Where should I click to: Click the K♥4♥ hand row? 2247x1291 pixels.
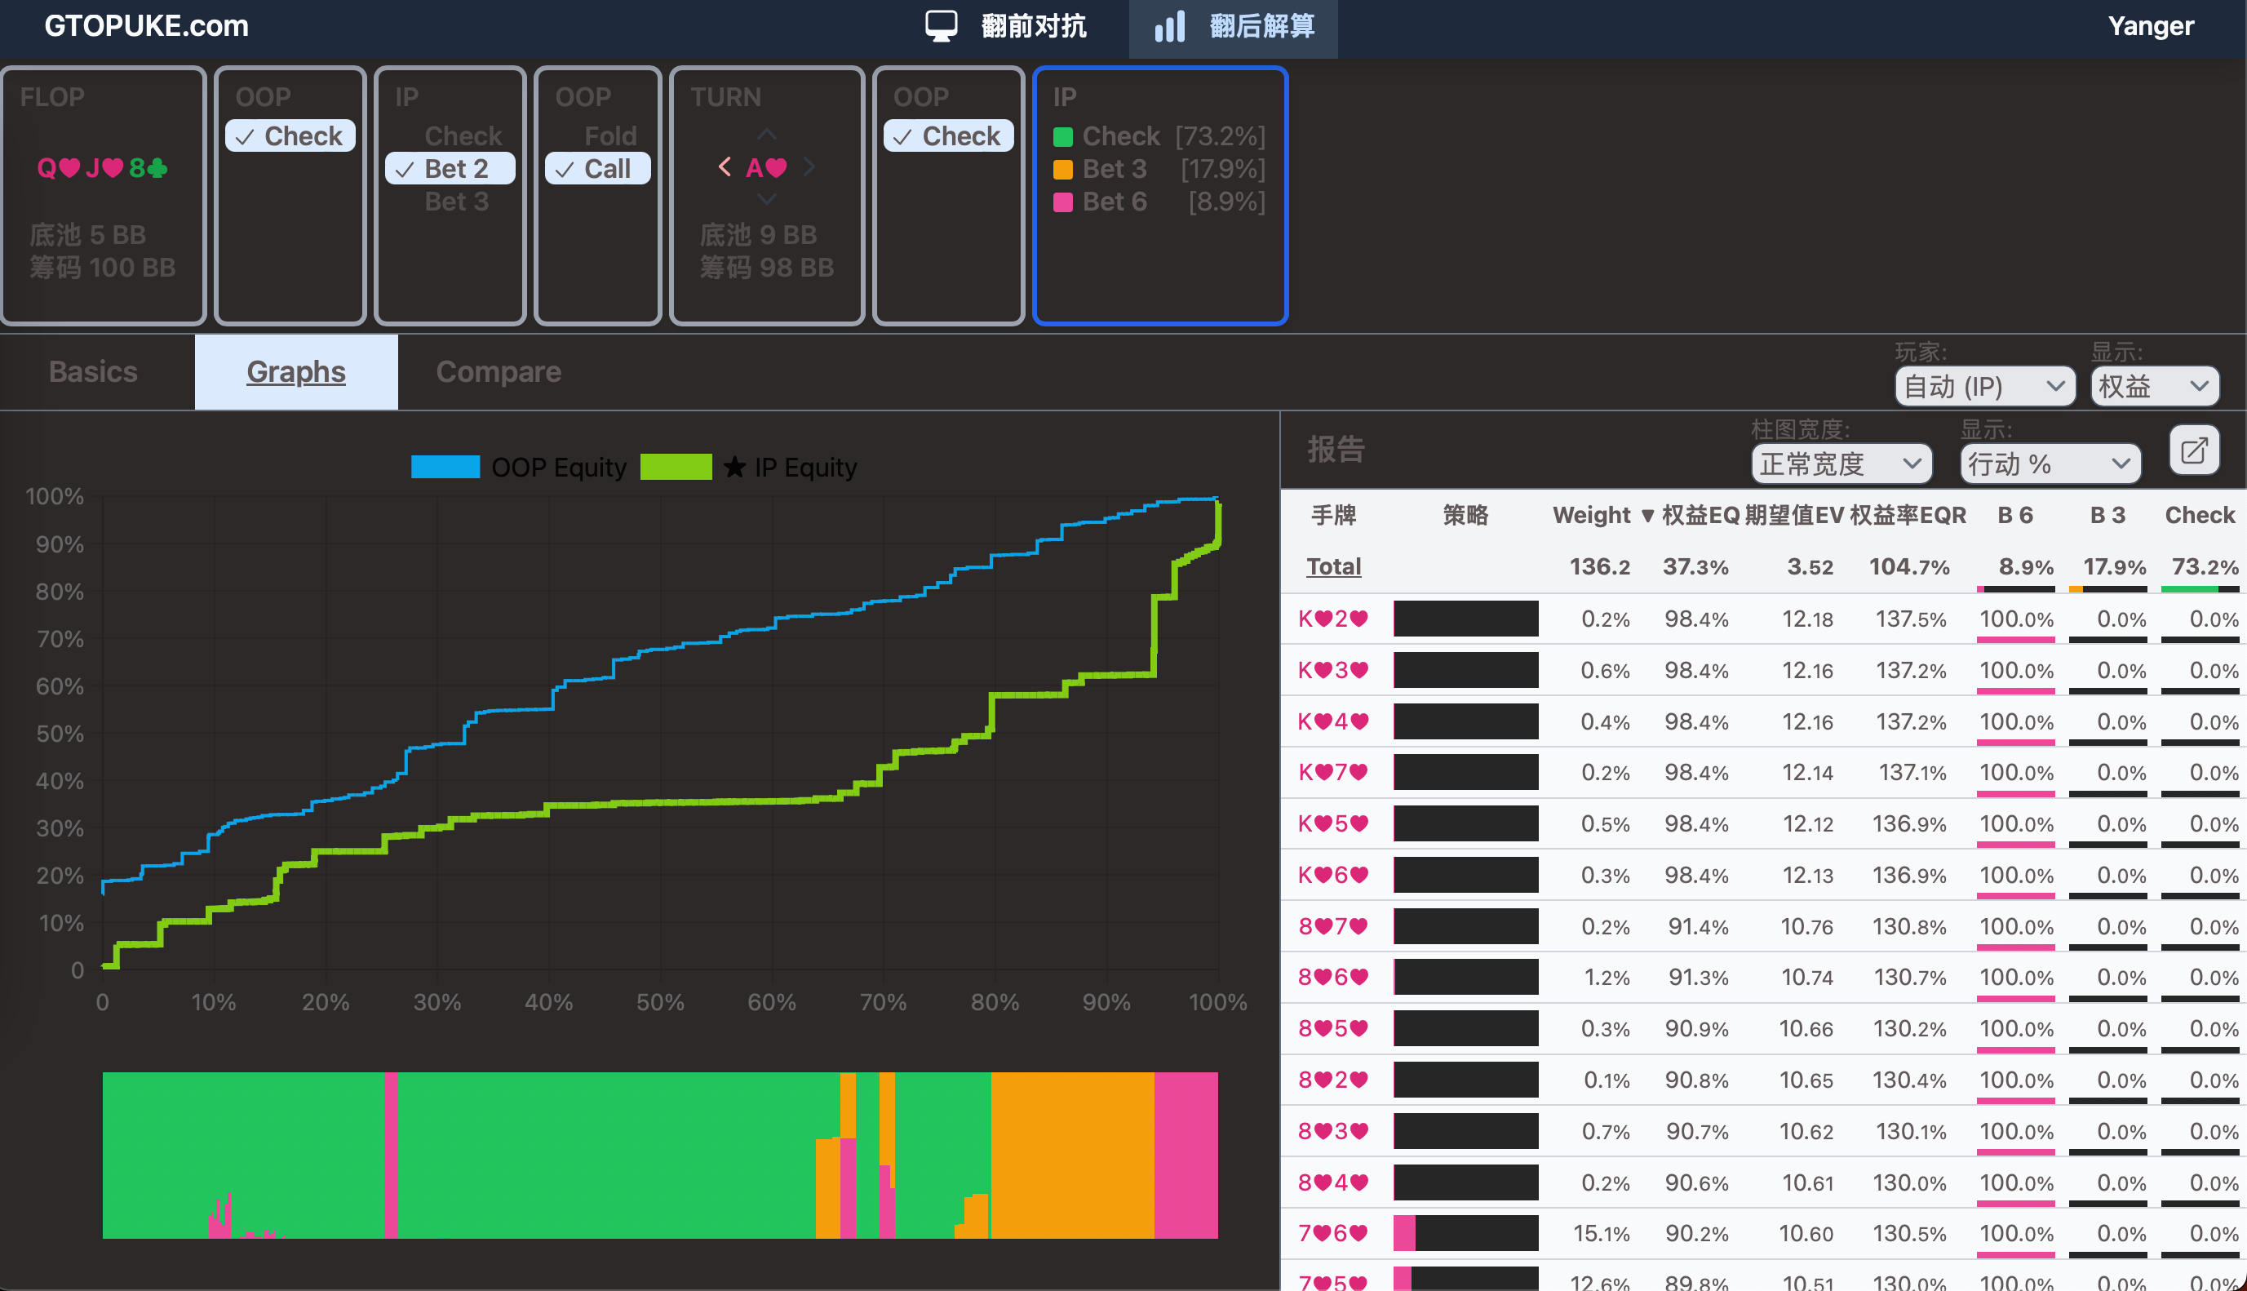tap(1764, 721)
